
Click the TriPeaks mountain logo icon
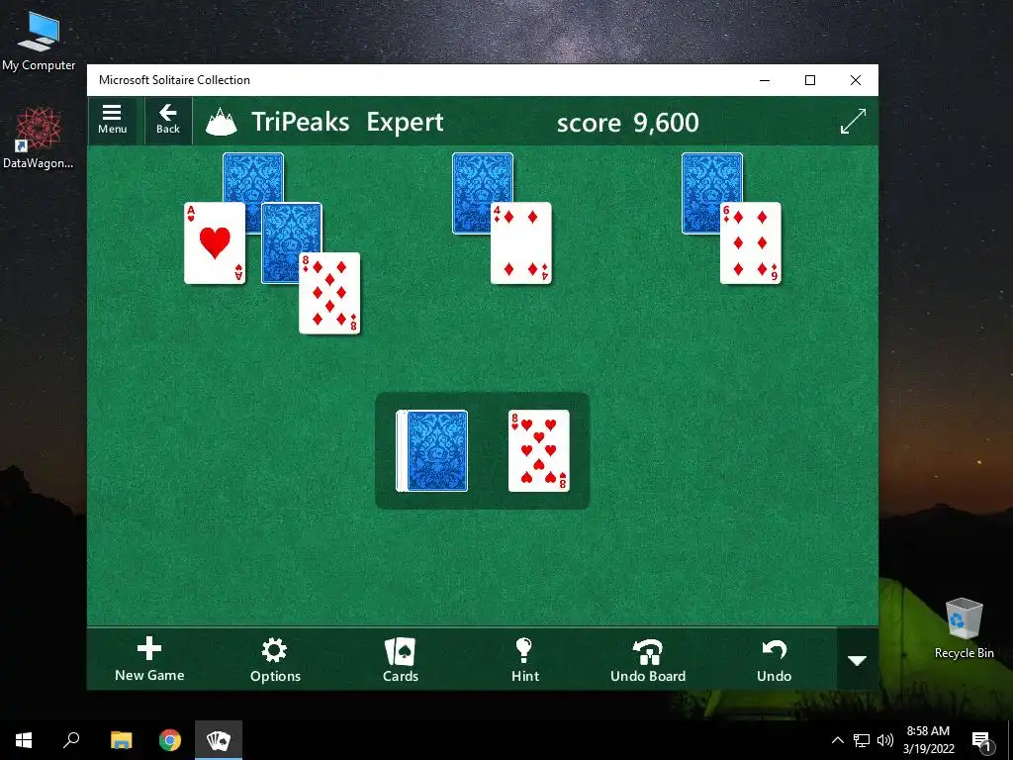222,122
